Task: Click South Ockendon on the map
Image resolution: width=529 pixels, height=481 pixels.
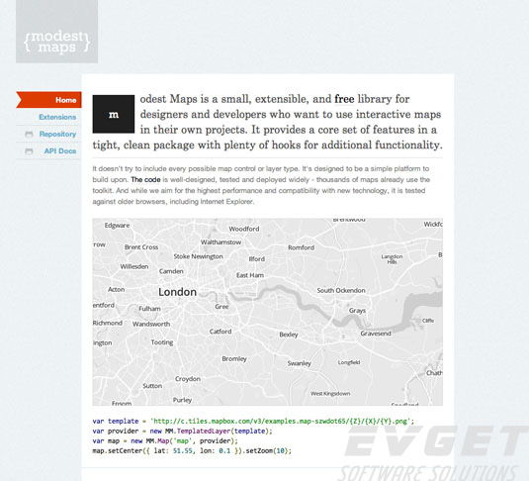Action: (341, 291)
